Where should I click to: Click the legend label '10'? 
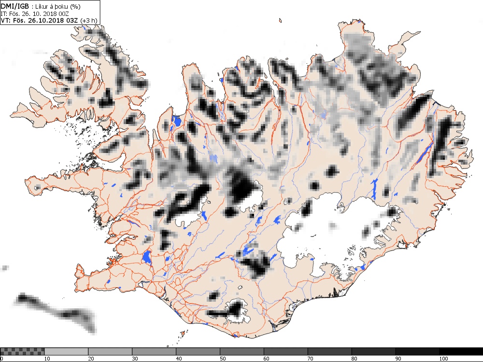coord(47,359)
